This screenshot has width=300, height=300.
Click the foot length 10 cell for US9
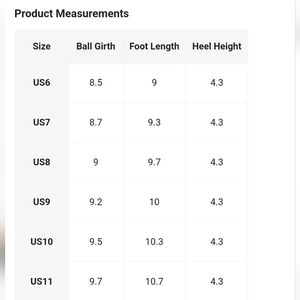(x=154, y=202)
